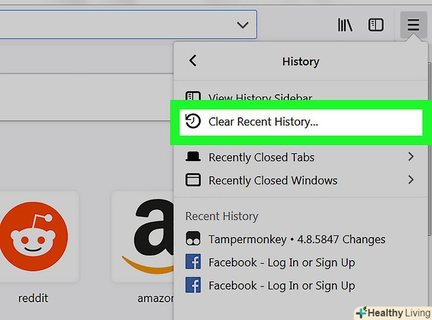Go back using History panel arrow
Viewport: 432px width, 320px height.
(192, 61)
